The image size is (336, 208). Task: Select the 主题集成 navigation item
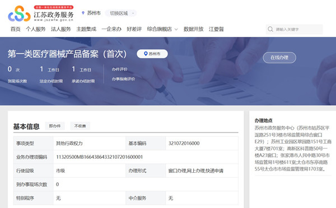click(86, 29)
